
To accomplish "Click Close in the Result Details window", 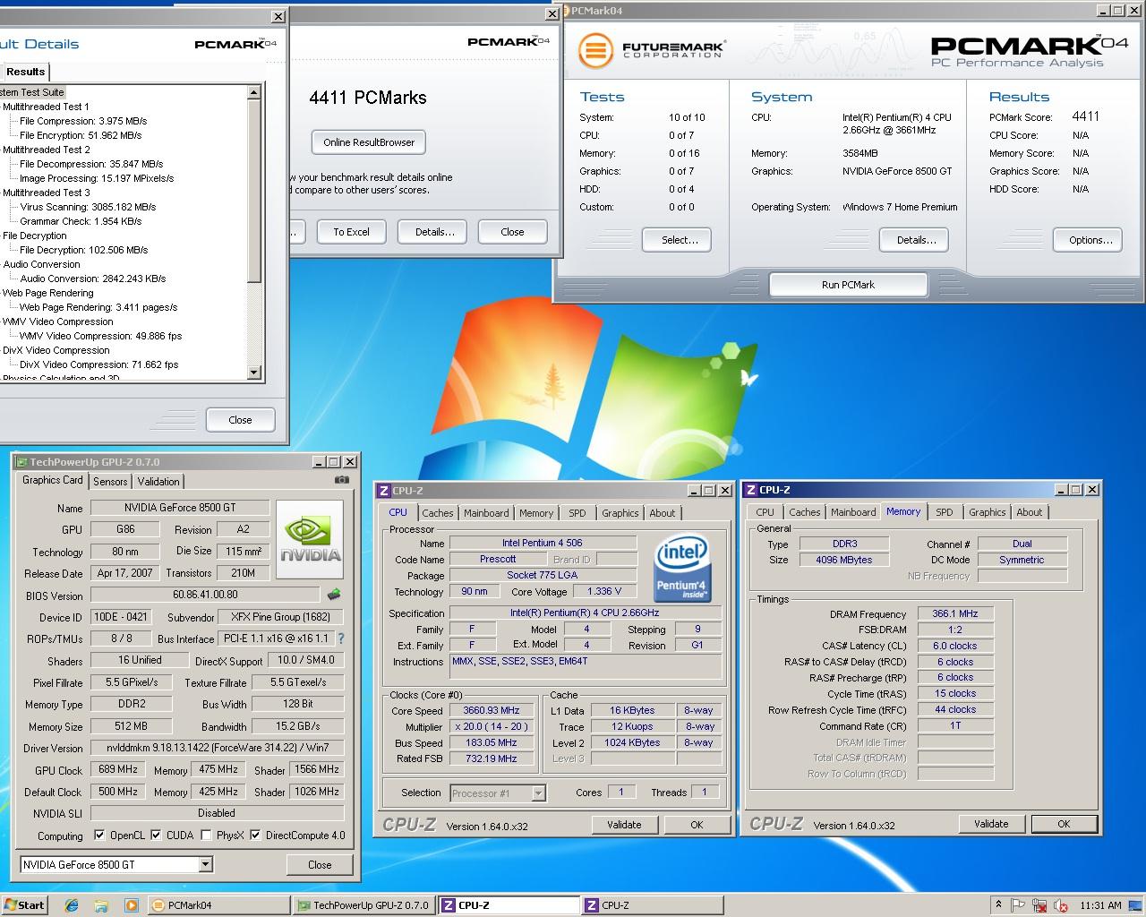I will pos(240,419).
